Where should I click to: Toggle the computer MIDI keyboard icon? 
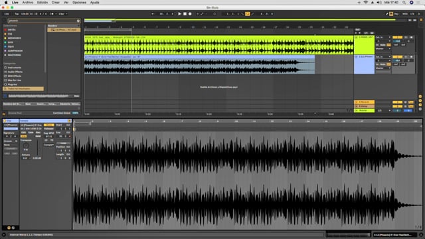(x=391, y=14)
